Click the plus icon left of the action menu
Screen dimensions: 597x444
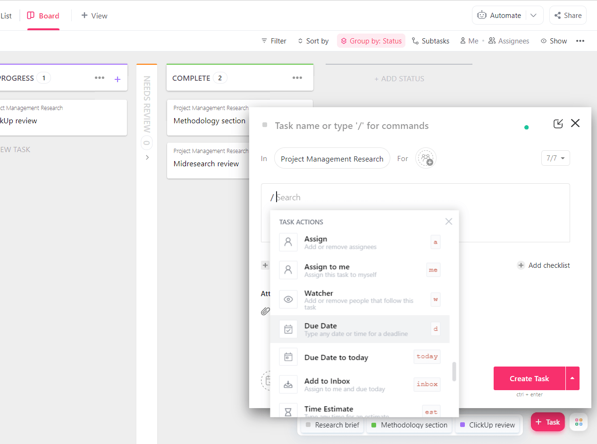(265, 265)
